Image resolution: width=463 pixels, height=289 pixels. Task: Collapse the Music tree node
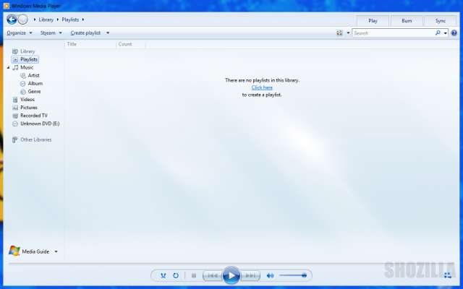pos(8,67)
